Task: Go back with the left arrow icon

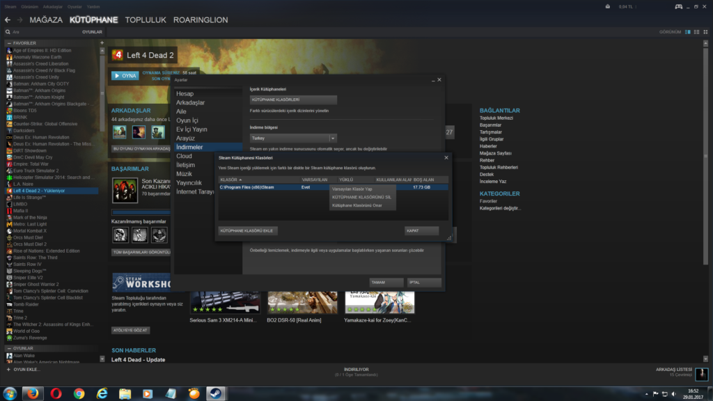Action: (x=8, y=20)
